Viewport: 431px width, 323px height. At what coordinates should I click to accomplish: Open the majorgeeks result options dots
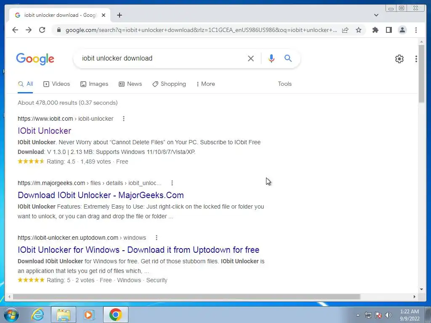click(x=172, y=183)
